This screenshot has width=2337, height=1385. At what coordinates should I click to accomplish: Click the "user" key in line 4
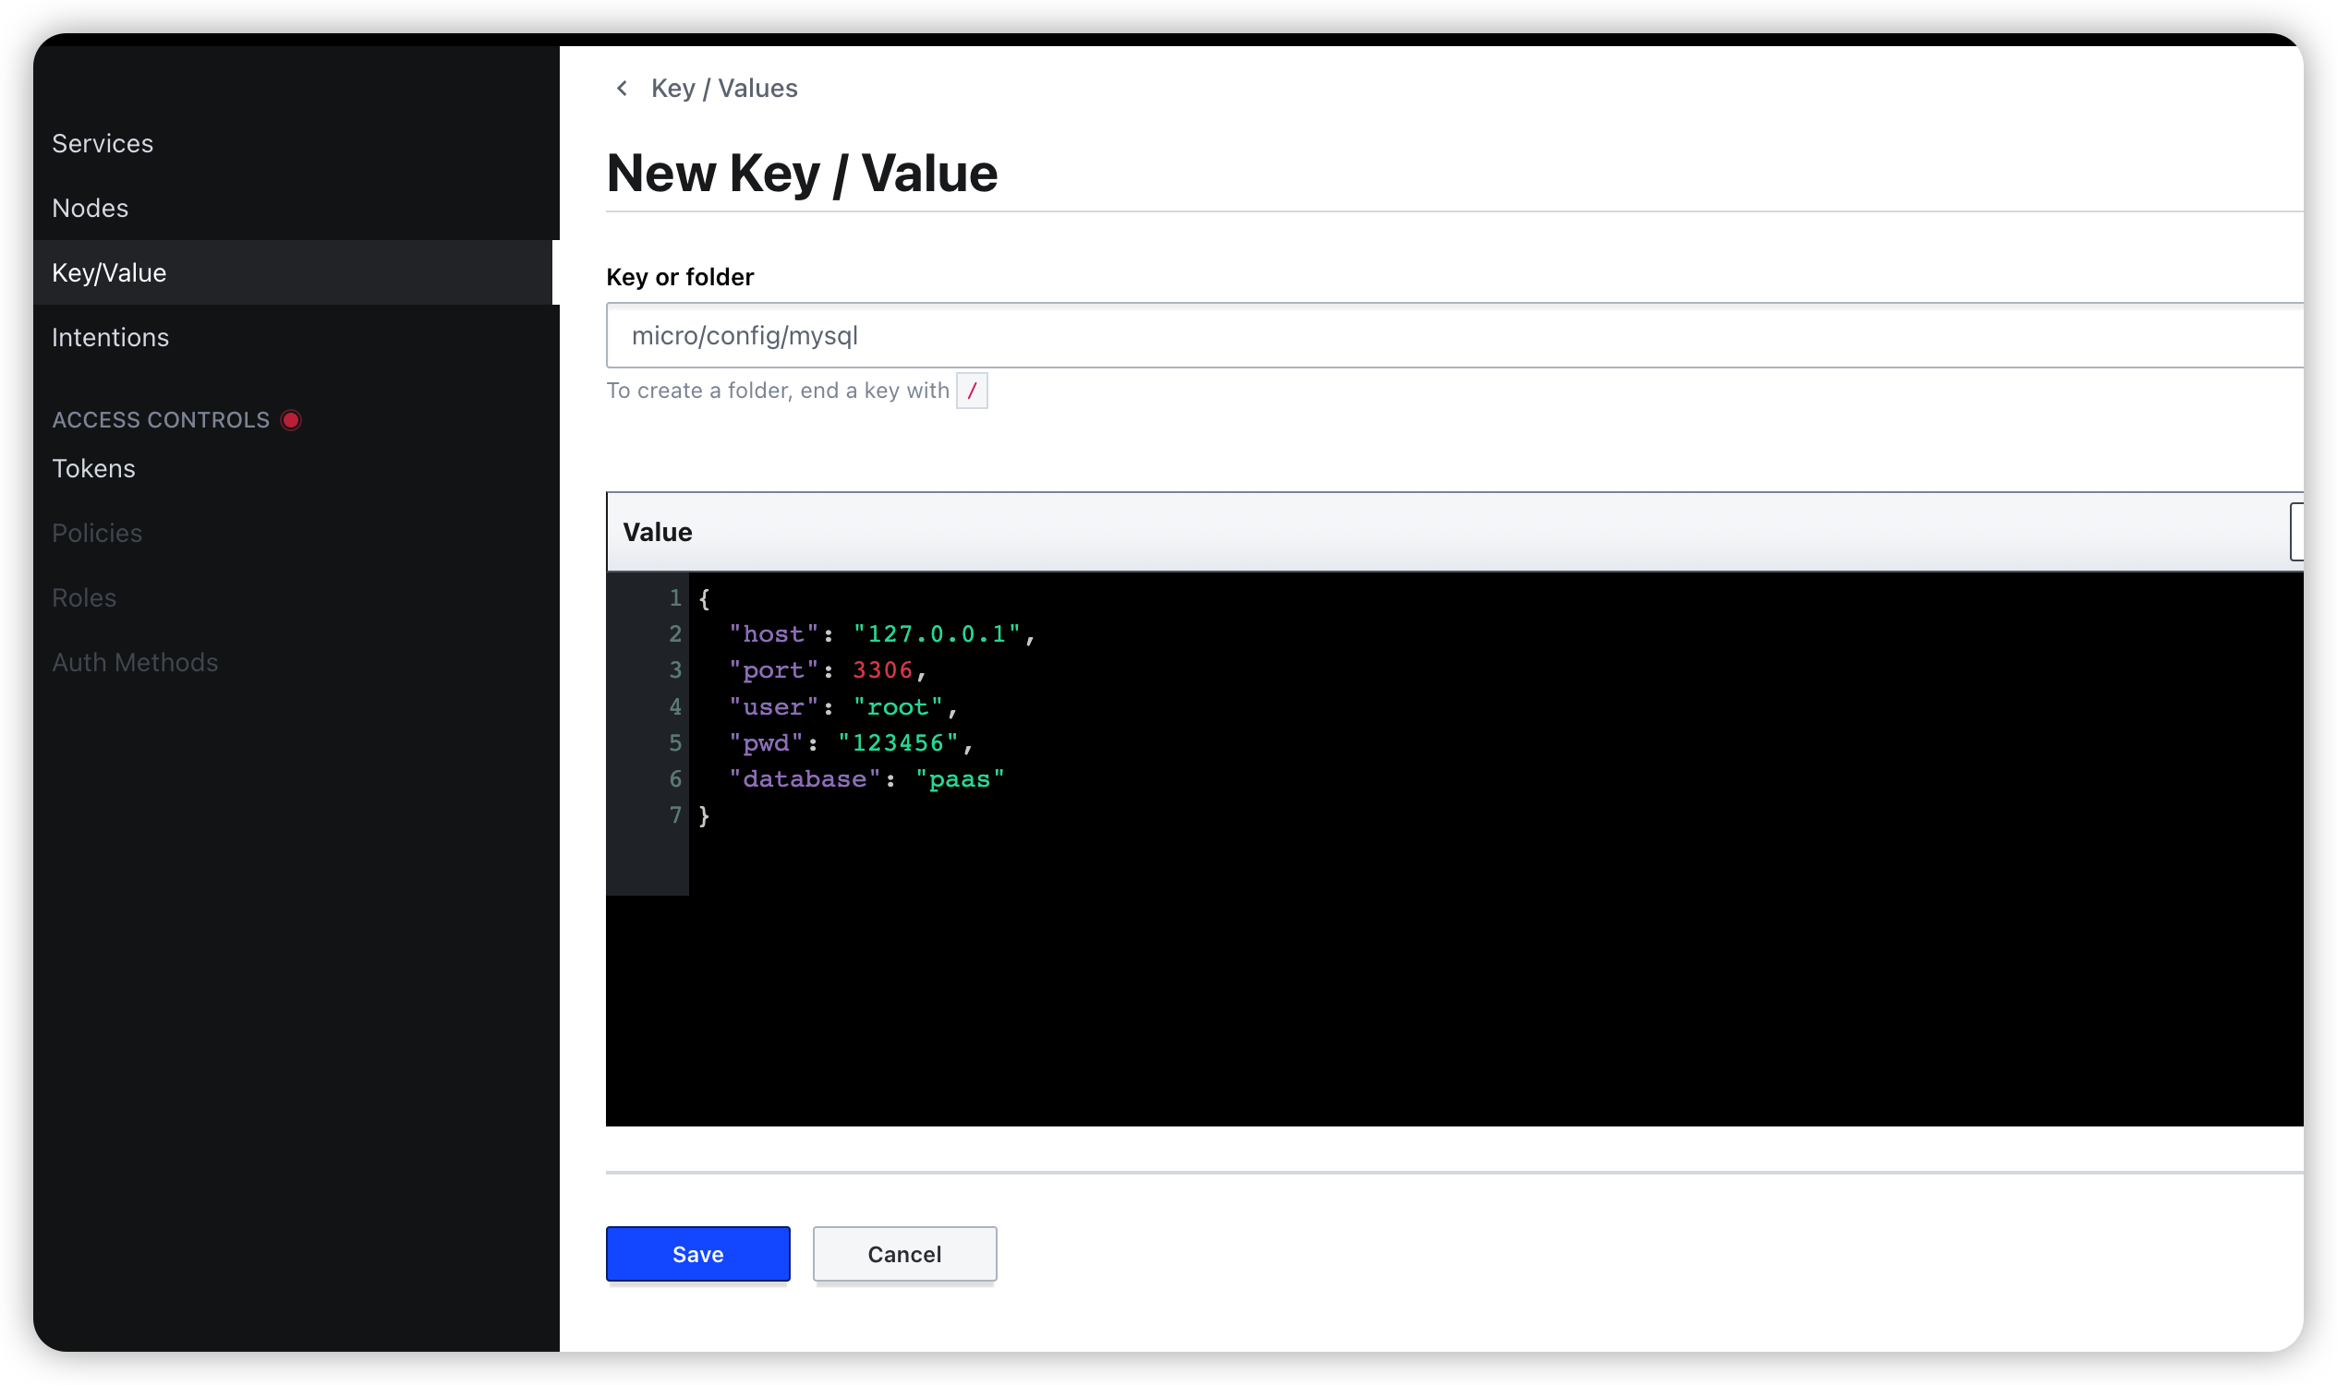pos(773,706)
